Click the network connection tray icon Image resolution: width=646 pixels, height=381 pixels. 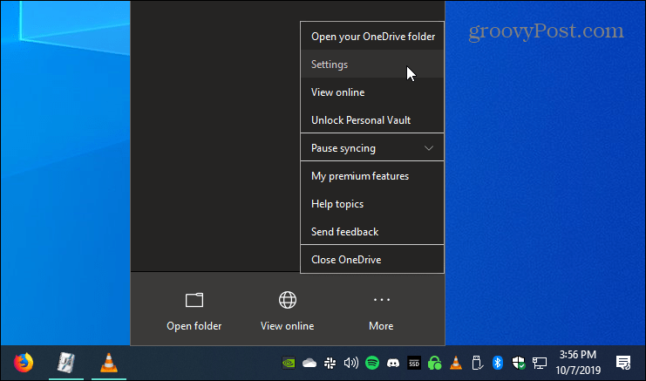(x=540, y=363)
